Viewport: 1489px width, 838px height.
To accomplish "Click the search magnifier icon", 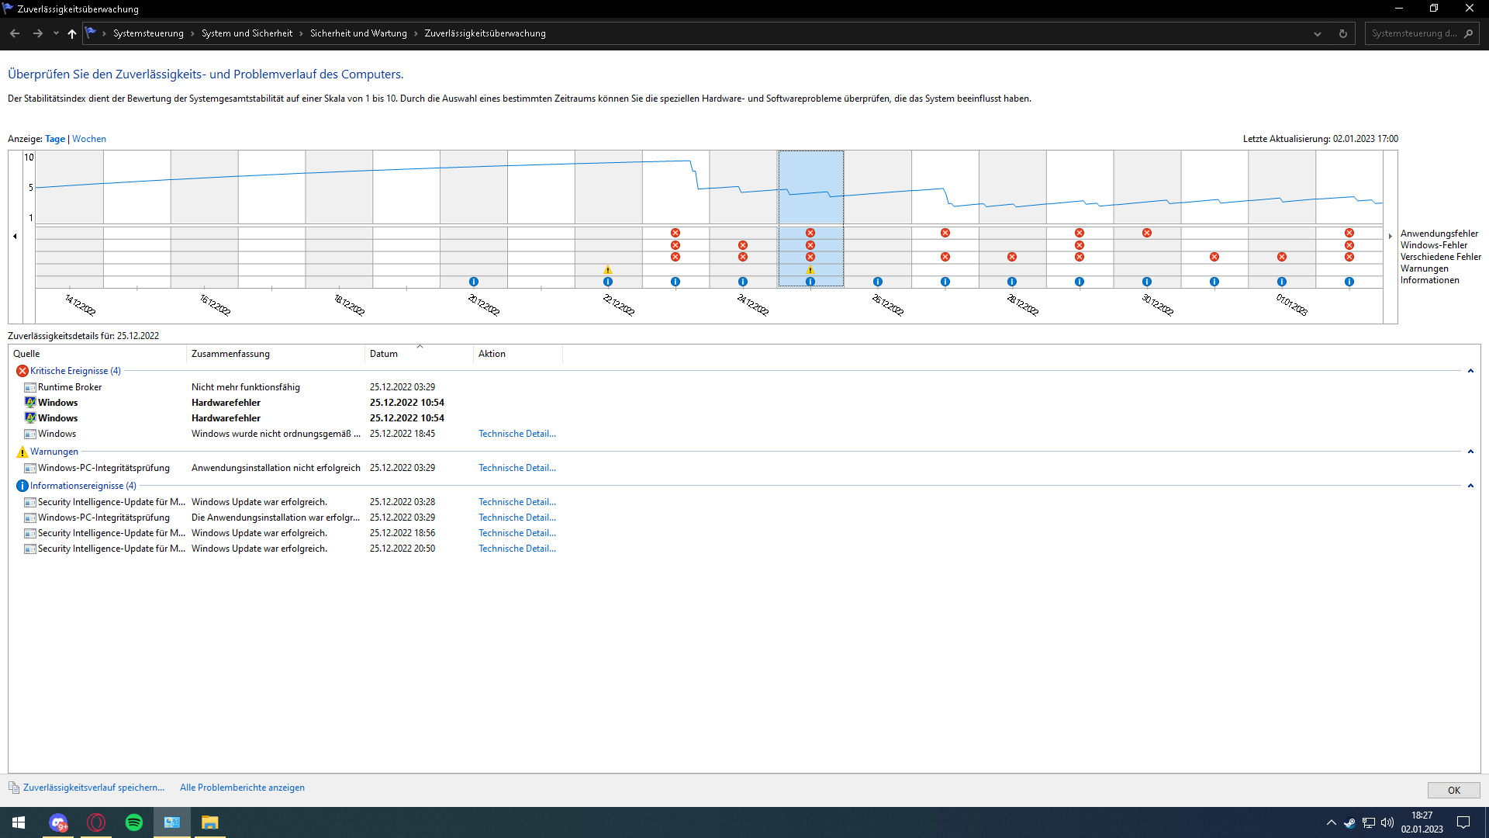I will point(1468,33).
